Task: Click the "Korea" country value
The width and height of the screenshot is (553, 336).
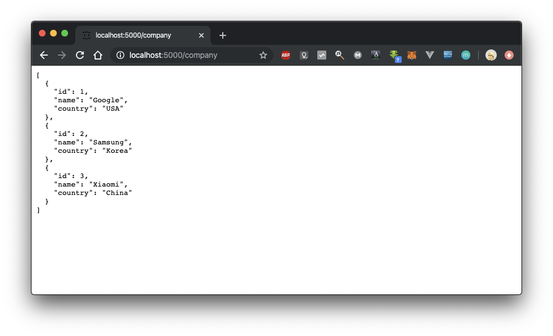Action: pyautogui.click(x=117, y=151)
